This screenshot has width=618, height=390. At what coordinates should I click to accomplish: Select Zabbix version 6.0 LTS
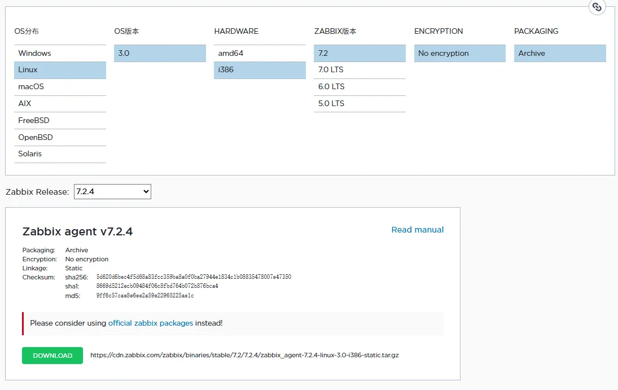(360, 87)
